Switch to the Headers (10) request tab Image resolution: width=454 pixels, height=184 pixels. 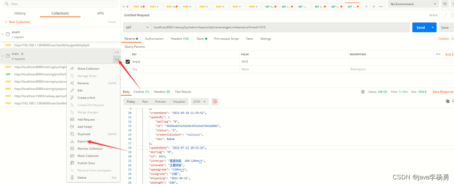(x=179, y=39)
